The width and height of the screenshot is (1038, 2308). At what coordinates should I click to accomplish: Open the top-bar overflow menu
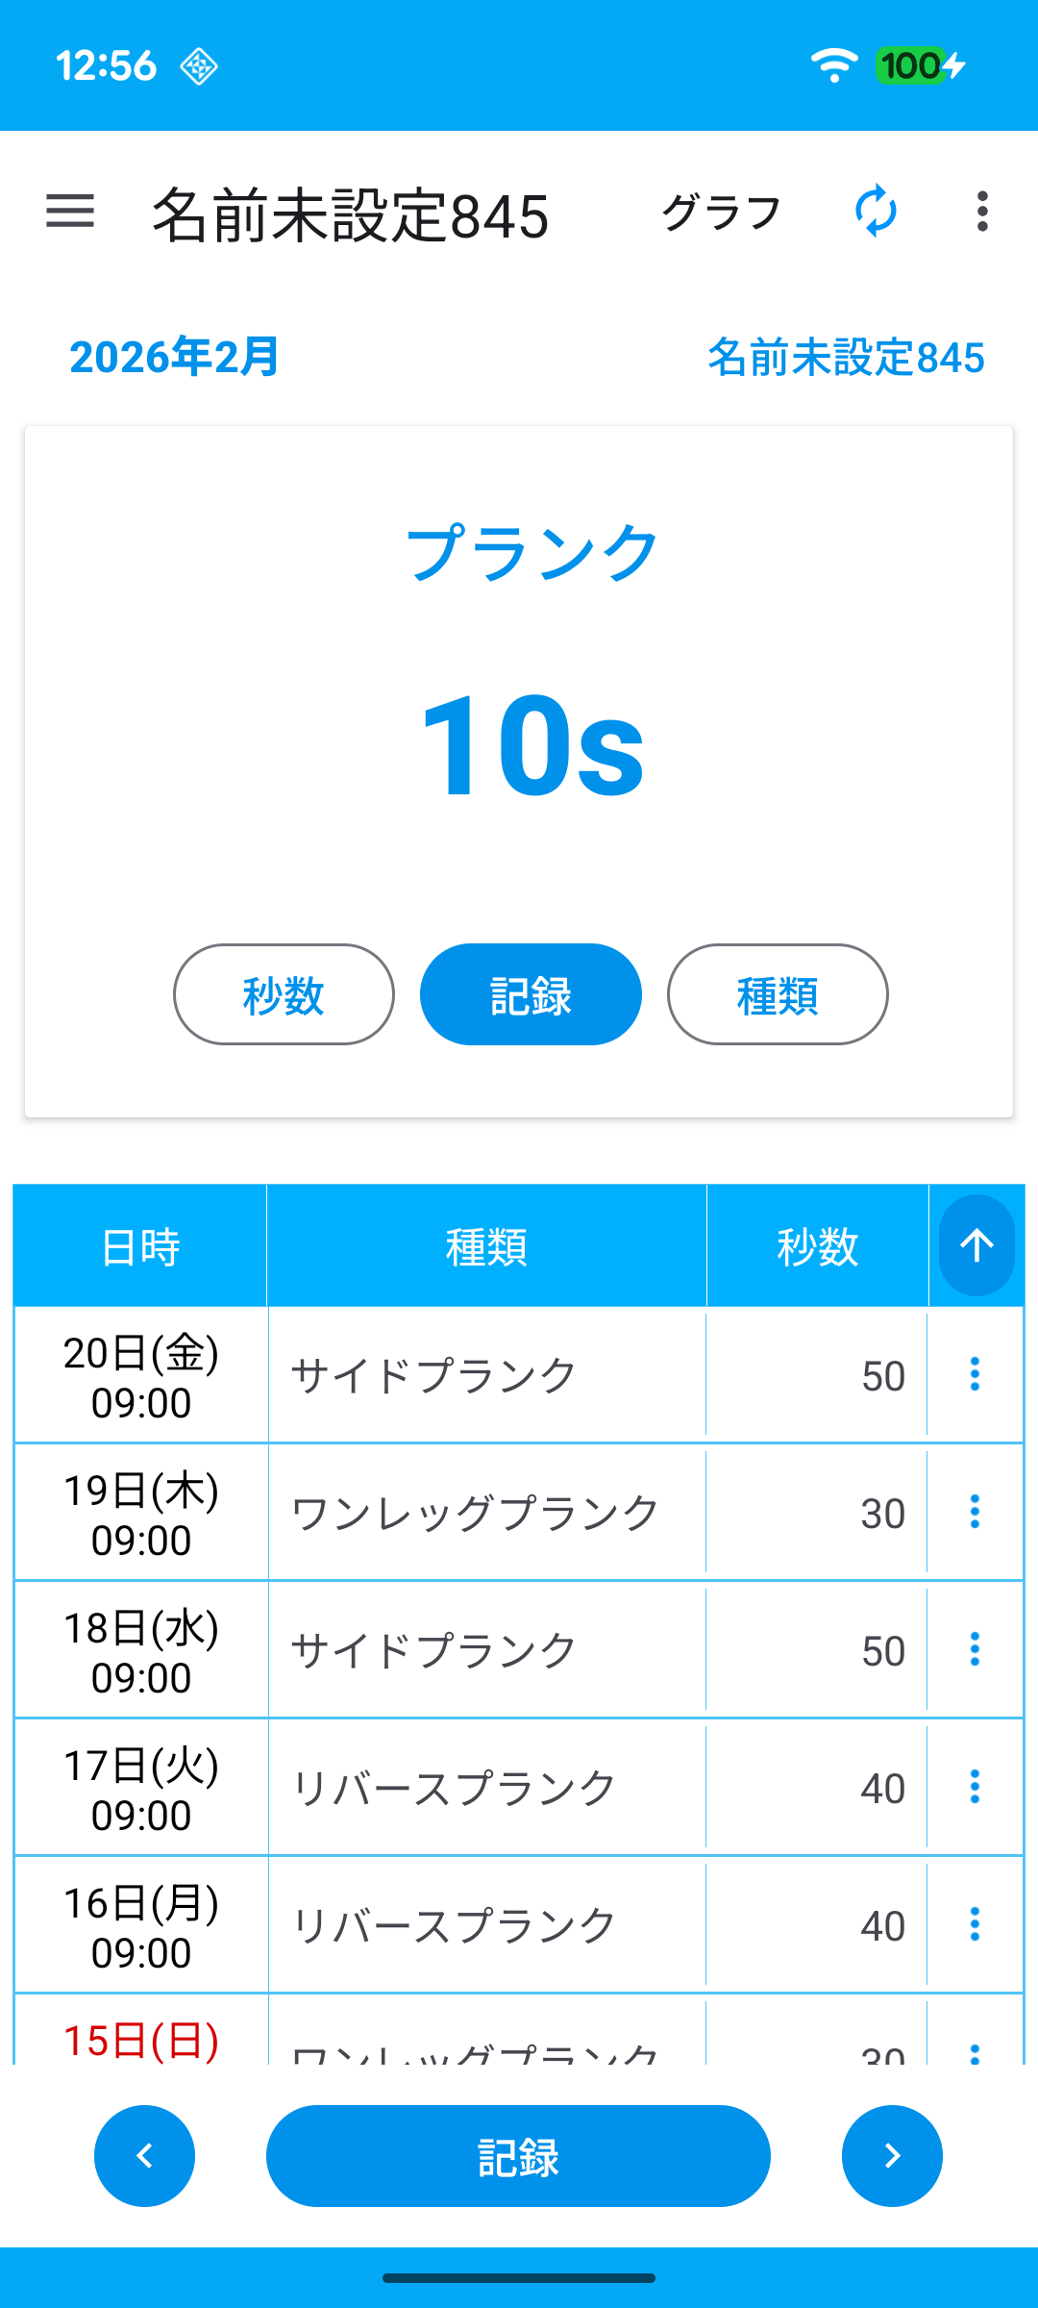tap(981, 212)
